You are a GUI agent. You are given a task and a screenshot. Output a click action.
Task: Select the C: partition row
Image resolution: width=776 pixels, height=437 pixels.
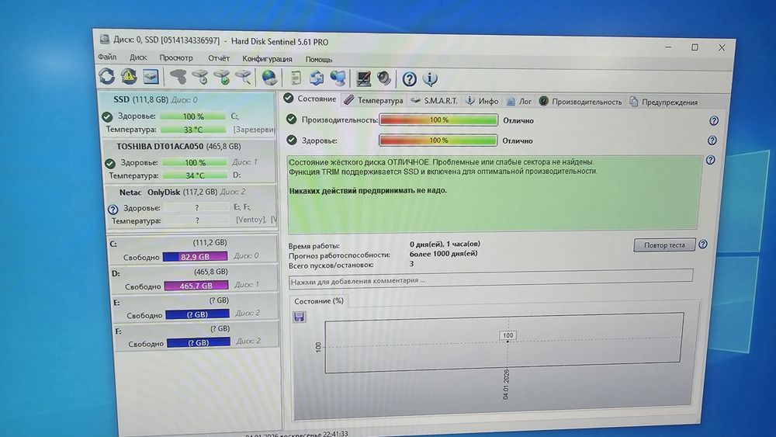(x=192, y=250)
